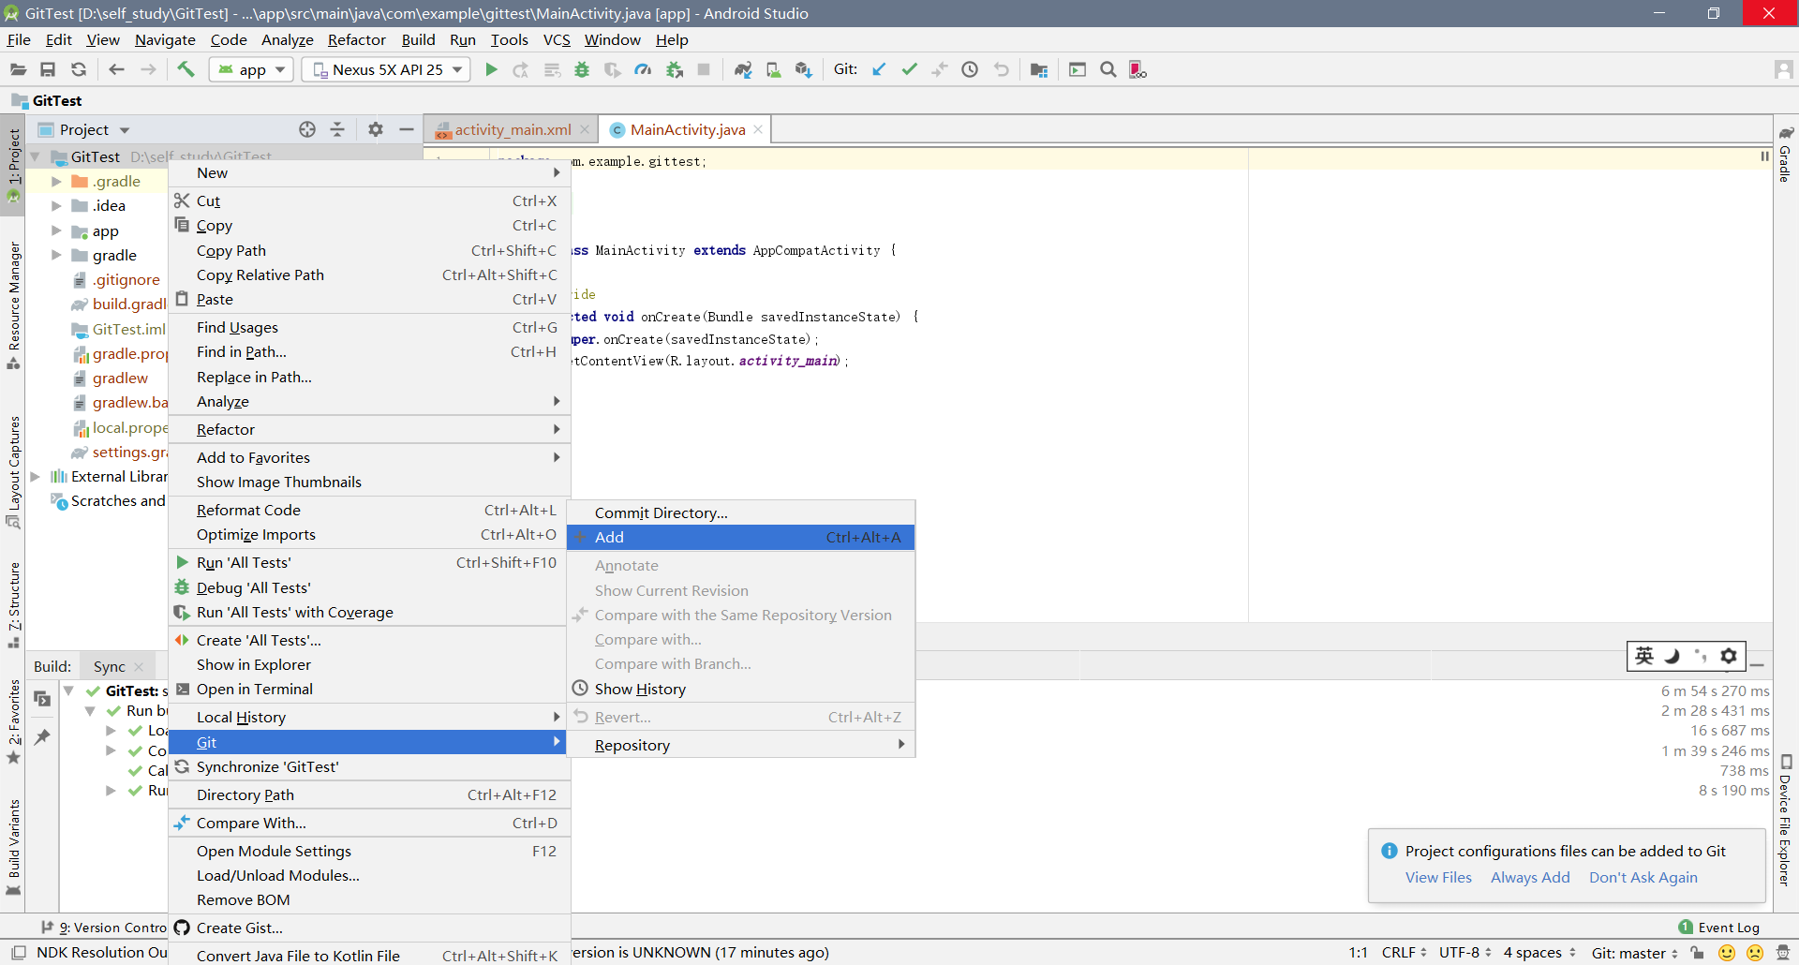Click the Always Add link

click(x=1530, y=877)
